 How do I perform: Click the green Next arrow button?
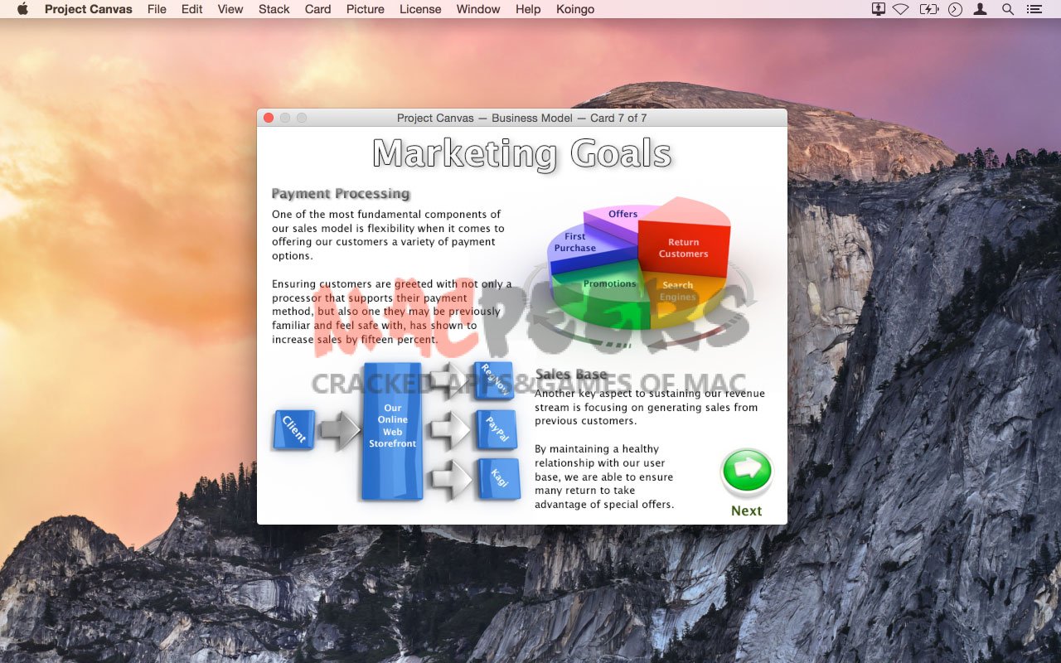point(747,470)
